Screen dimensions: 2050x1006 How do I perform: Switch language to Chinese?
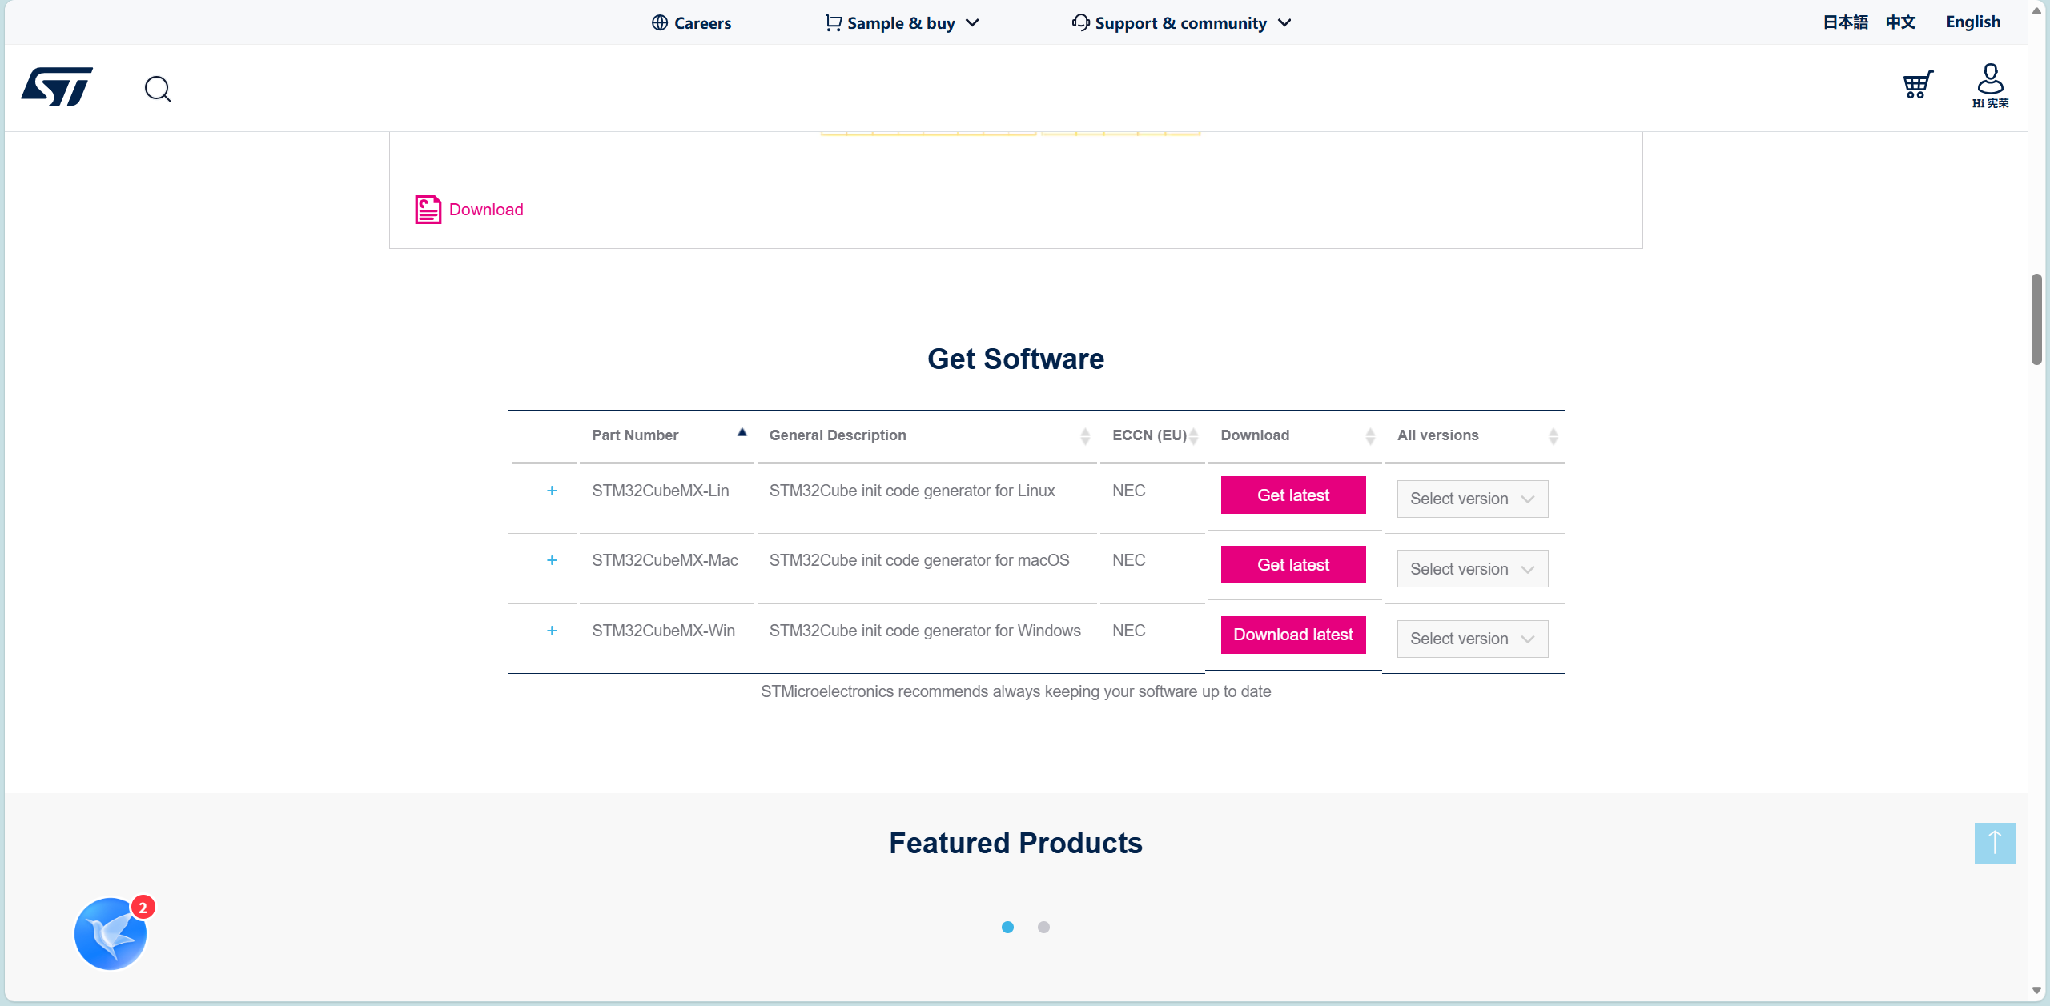pyautogui.click(x=1900, y=22)
